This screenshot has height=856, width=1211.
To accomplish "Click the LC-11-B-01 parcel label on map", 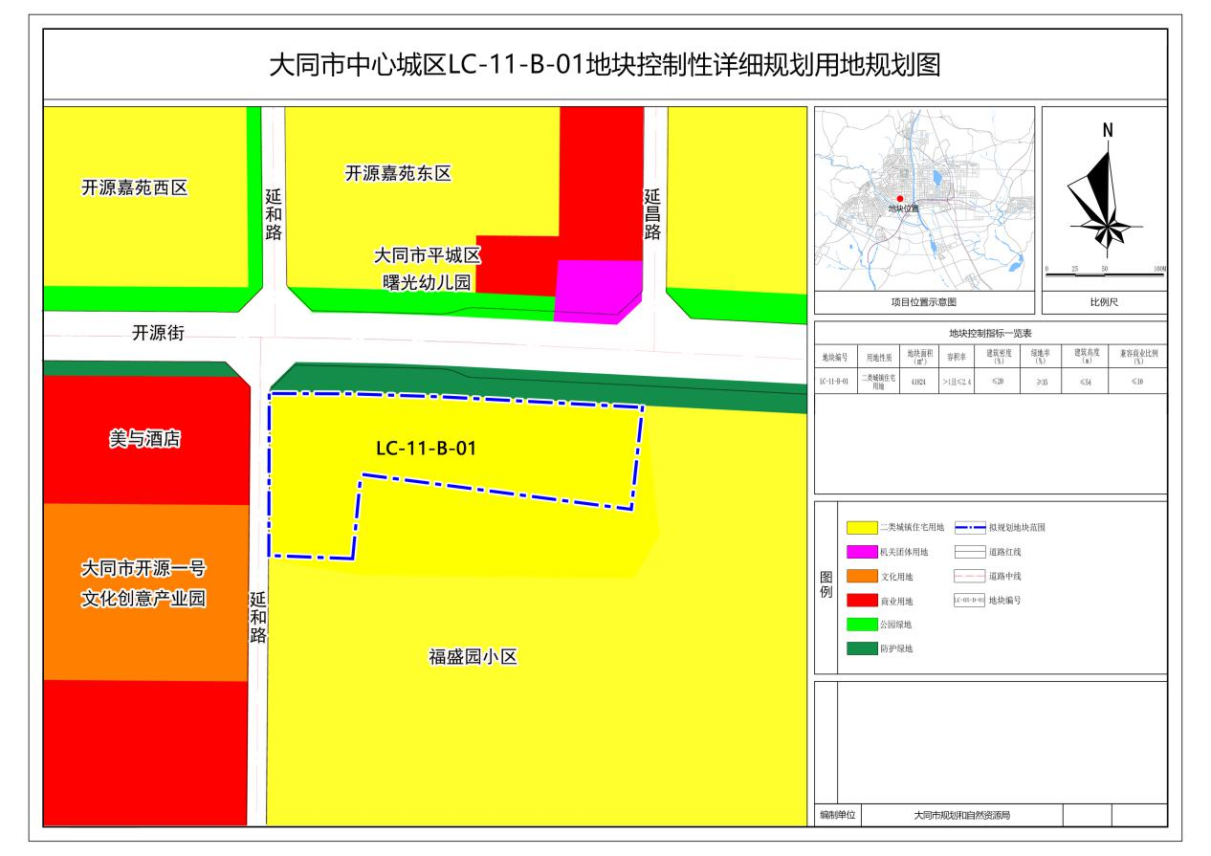I will [426, 447].
